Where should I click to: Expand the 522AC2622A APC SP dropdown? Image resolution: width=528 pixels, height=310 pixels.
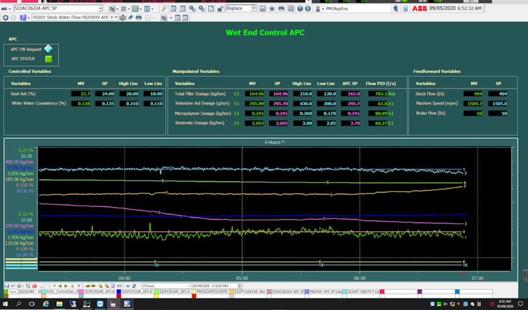(100, 9)
